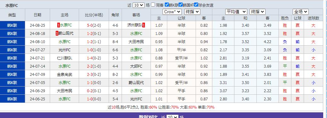Click the 平/半 handicap in 24-07-27 row
Screen dimensions: 327x118
pos(181,50)
